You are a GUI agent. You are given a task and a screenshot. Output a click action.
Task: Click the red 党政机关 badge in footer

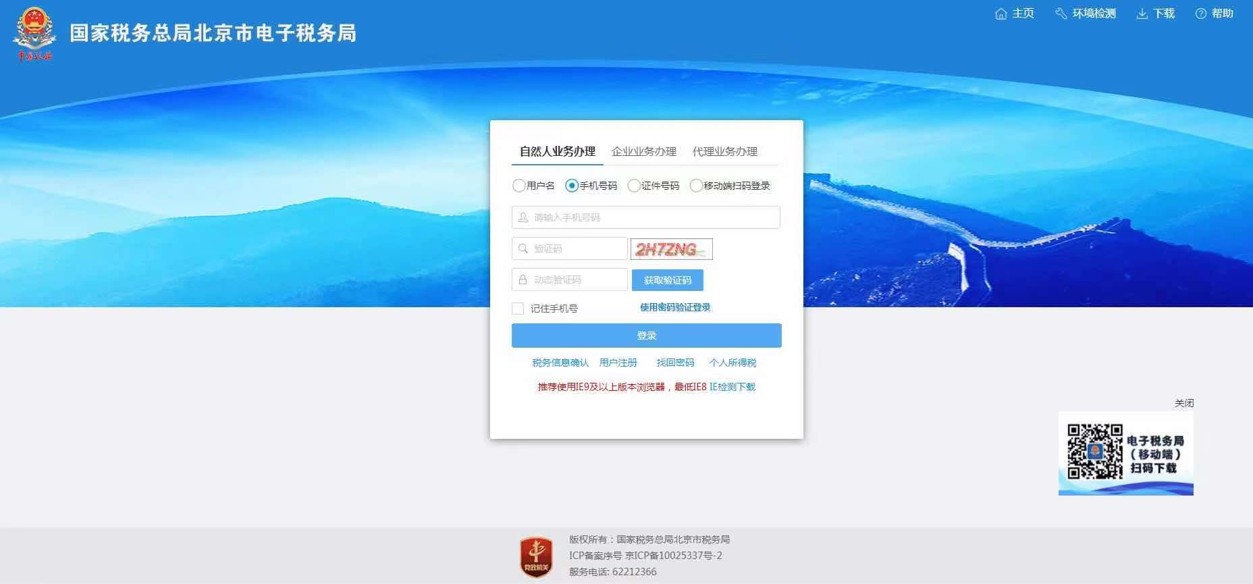[x=536, y=557]
